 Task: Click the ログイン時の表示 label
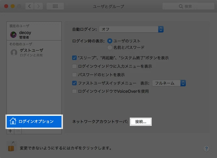click(88, 41)
